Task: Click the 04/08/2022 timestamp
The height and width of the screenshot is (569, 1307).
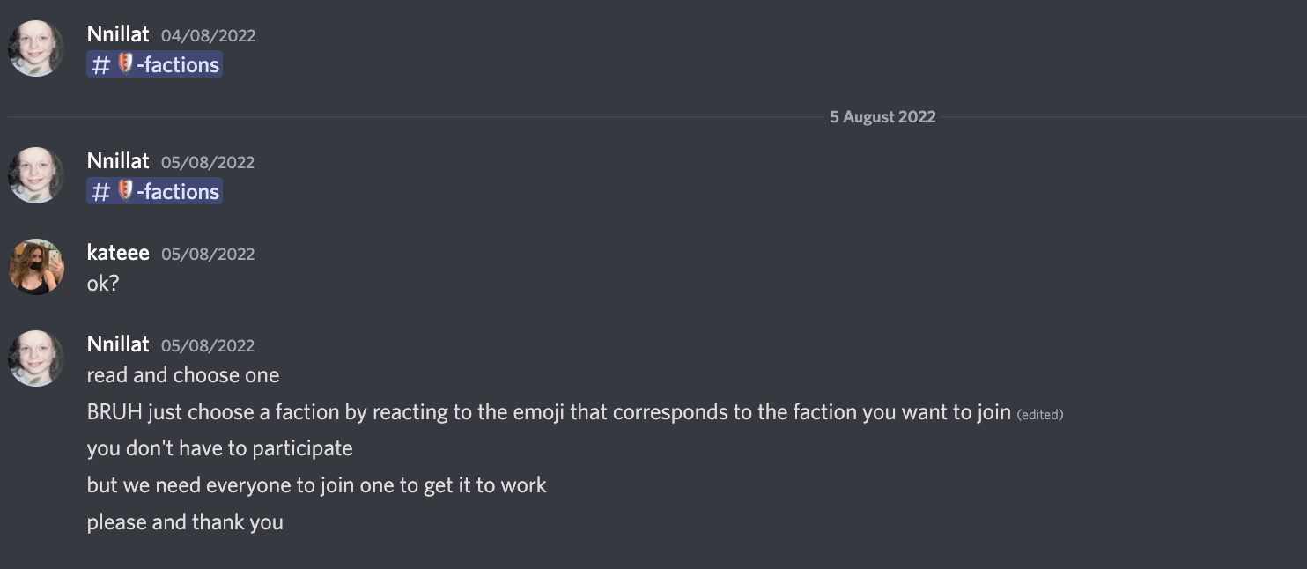Action: 208,36
